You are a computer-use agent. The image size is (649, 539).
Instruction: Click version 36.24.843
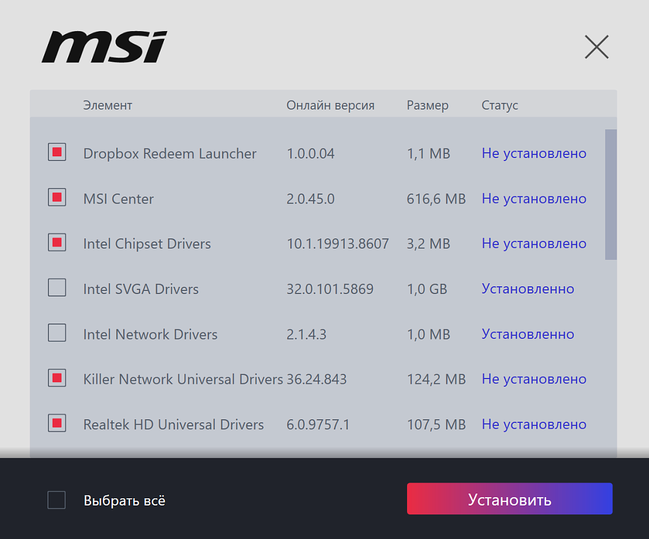[317, 379]
